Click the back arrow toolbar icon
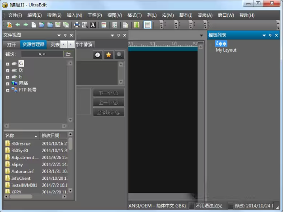This screenshot has height=212, width=283. point(18,25)
